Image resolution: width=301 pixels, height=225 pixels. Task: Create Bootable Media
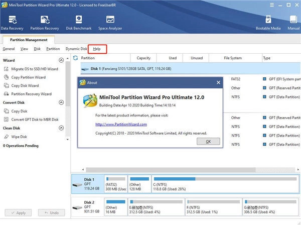(268, 23)
